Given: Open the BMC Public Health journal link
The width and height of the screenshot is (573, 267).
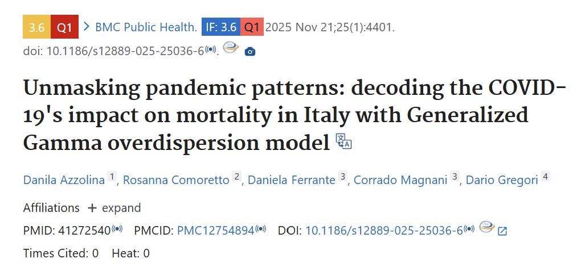Looking at the screenshot, I should 146,27.
